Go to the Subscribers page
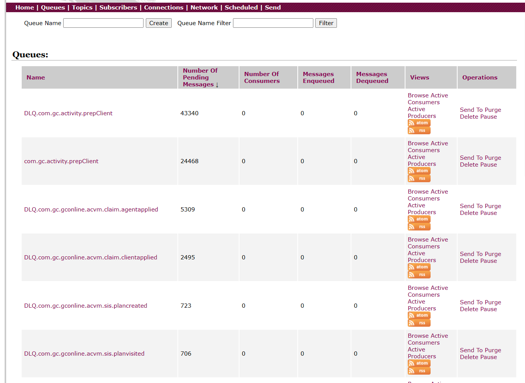The width and height of the screenshot is (525, 383). 118,8
